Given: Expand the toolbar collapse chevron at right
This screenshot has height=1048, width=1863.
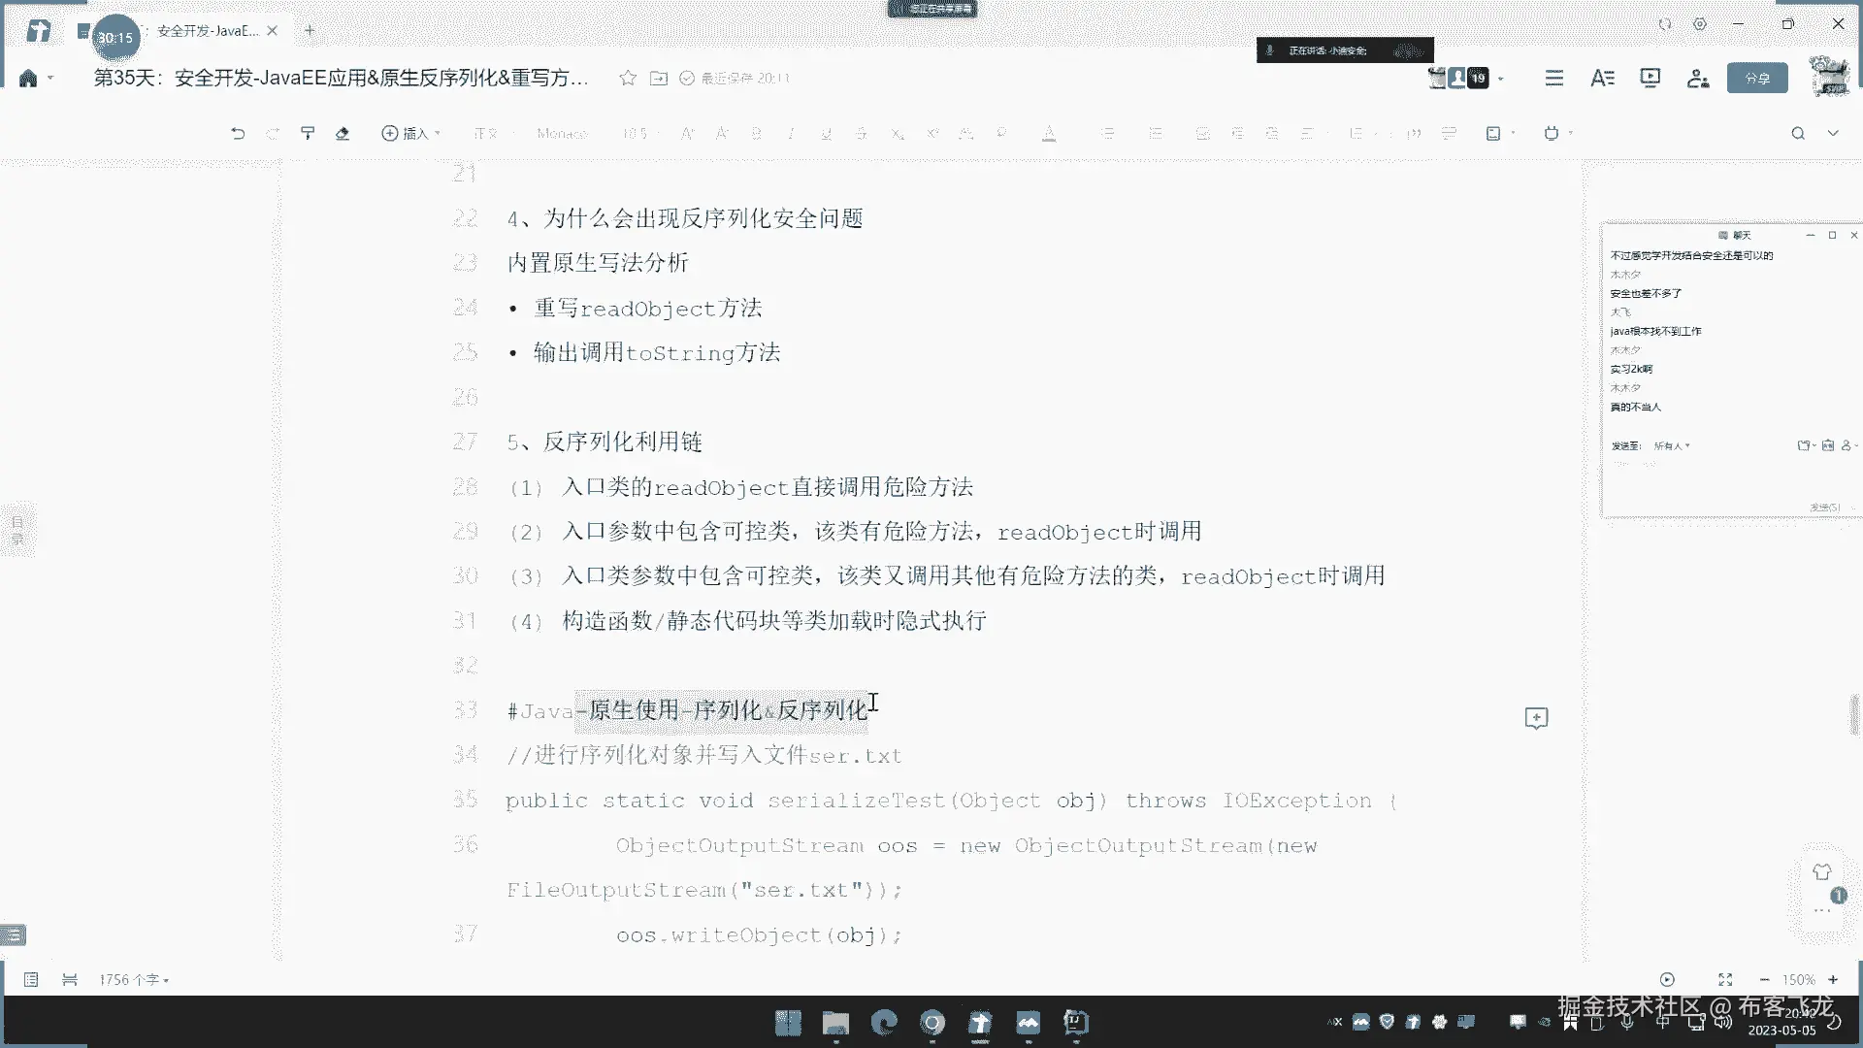Looking at the screenshot, I should pos(1833,133).
